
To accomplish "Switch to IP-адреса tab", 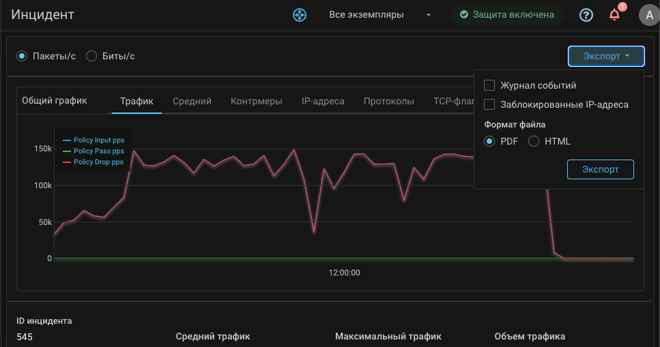I will [x=323, y=101].
